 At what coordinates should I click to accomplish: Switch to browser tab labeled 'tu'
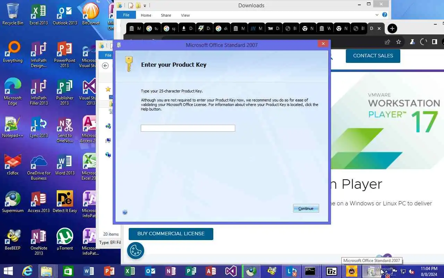click(x=152, y=28)
